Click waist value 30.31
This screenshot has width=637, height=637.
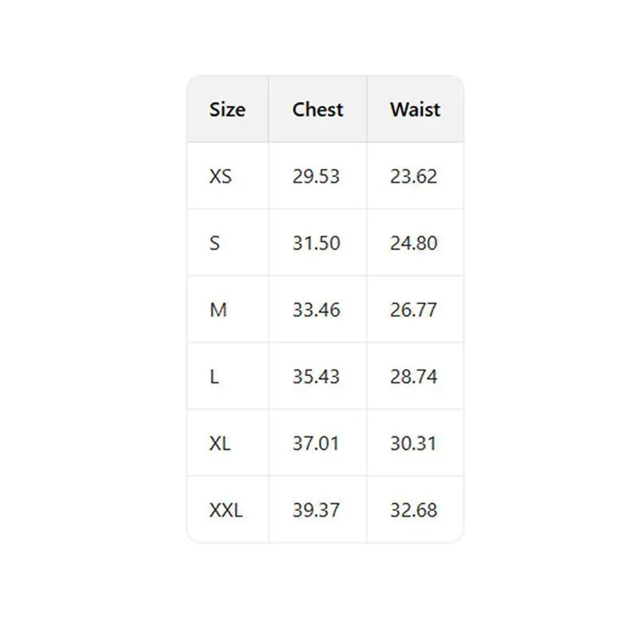pyautogui.click(x=413, y=444)
